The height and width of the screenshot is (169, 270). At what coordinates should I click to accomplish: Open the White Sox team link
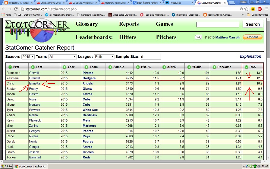click(x=90, y=110)
